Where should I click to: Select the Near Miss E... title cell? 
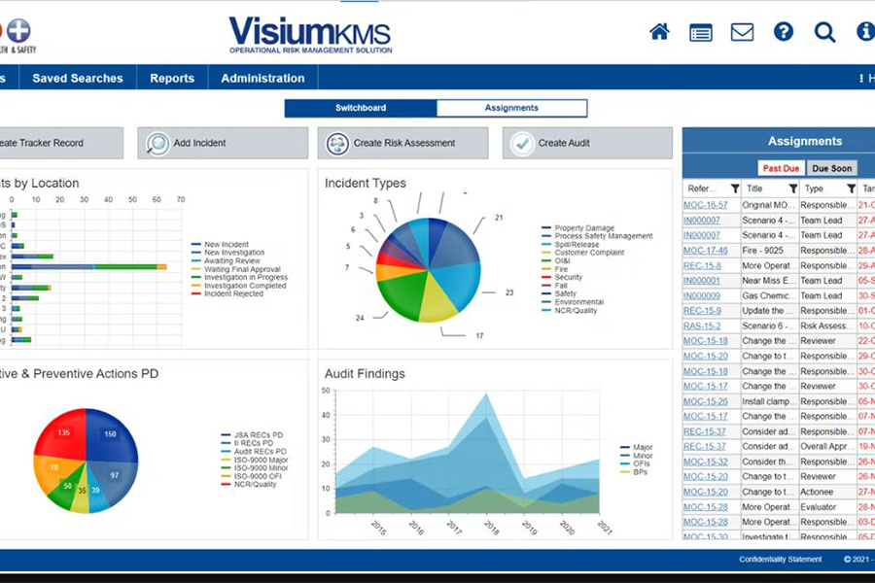[x=769, y=281]
